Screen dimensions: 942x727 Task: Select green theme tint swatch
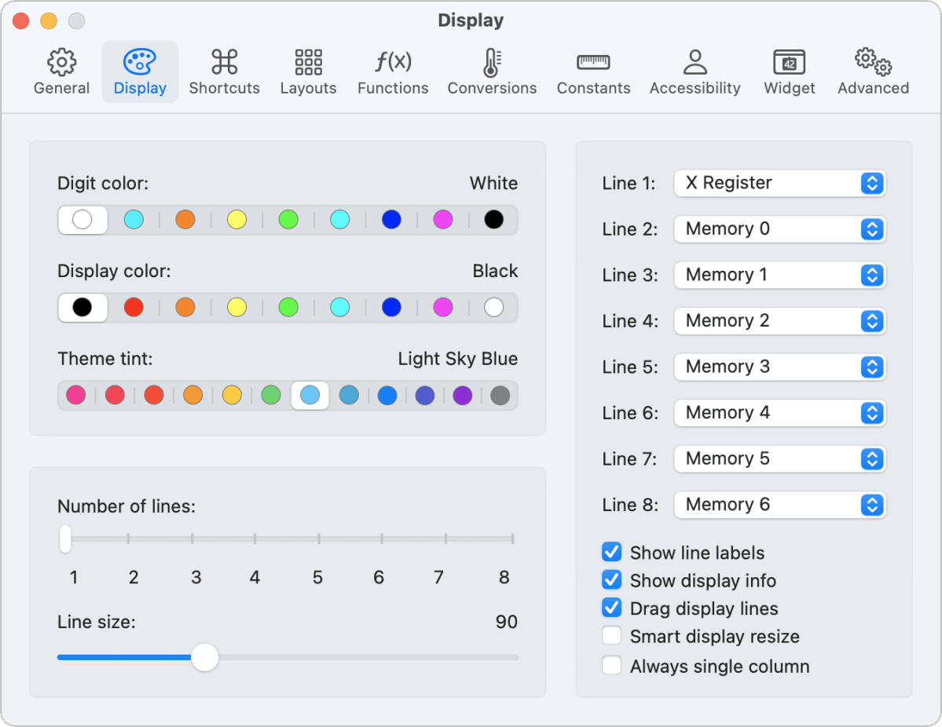coord(271,396)
